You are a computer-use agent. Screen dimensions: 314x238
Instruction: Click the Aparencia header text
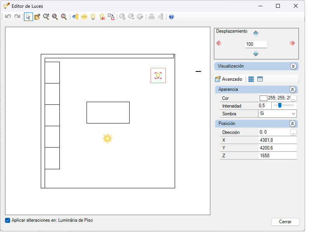point(228,89)
